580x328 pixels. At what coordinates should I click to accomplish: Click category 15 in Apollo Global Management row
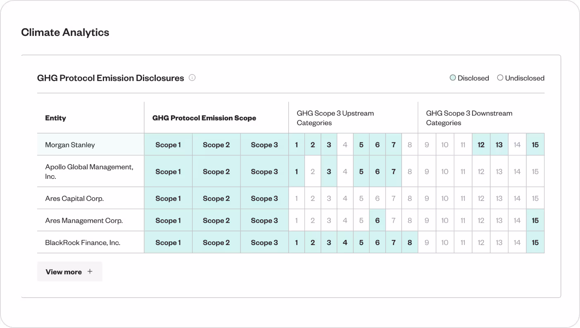[x=535, y=171]
